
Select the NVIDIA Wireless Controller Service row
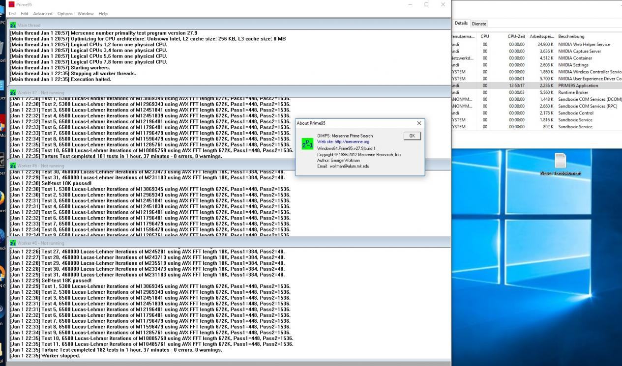(x=536, y=72)
